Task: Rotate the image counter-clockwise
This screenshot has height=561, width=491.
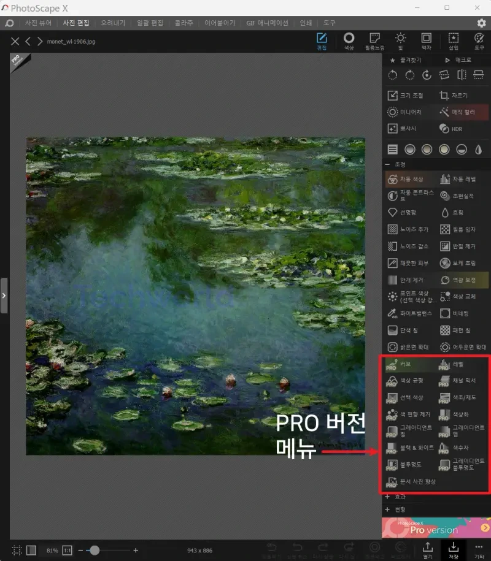Action: pyautogui.click(x=393, y=75)
